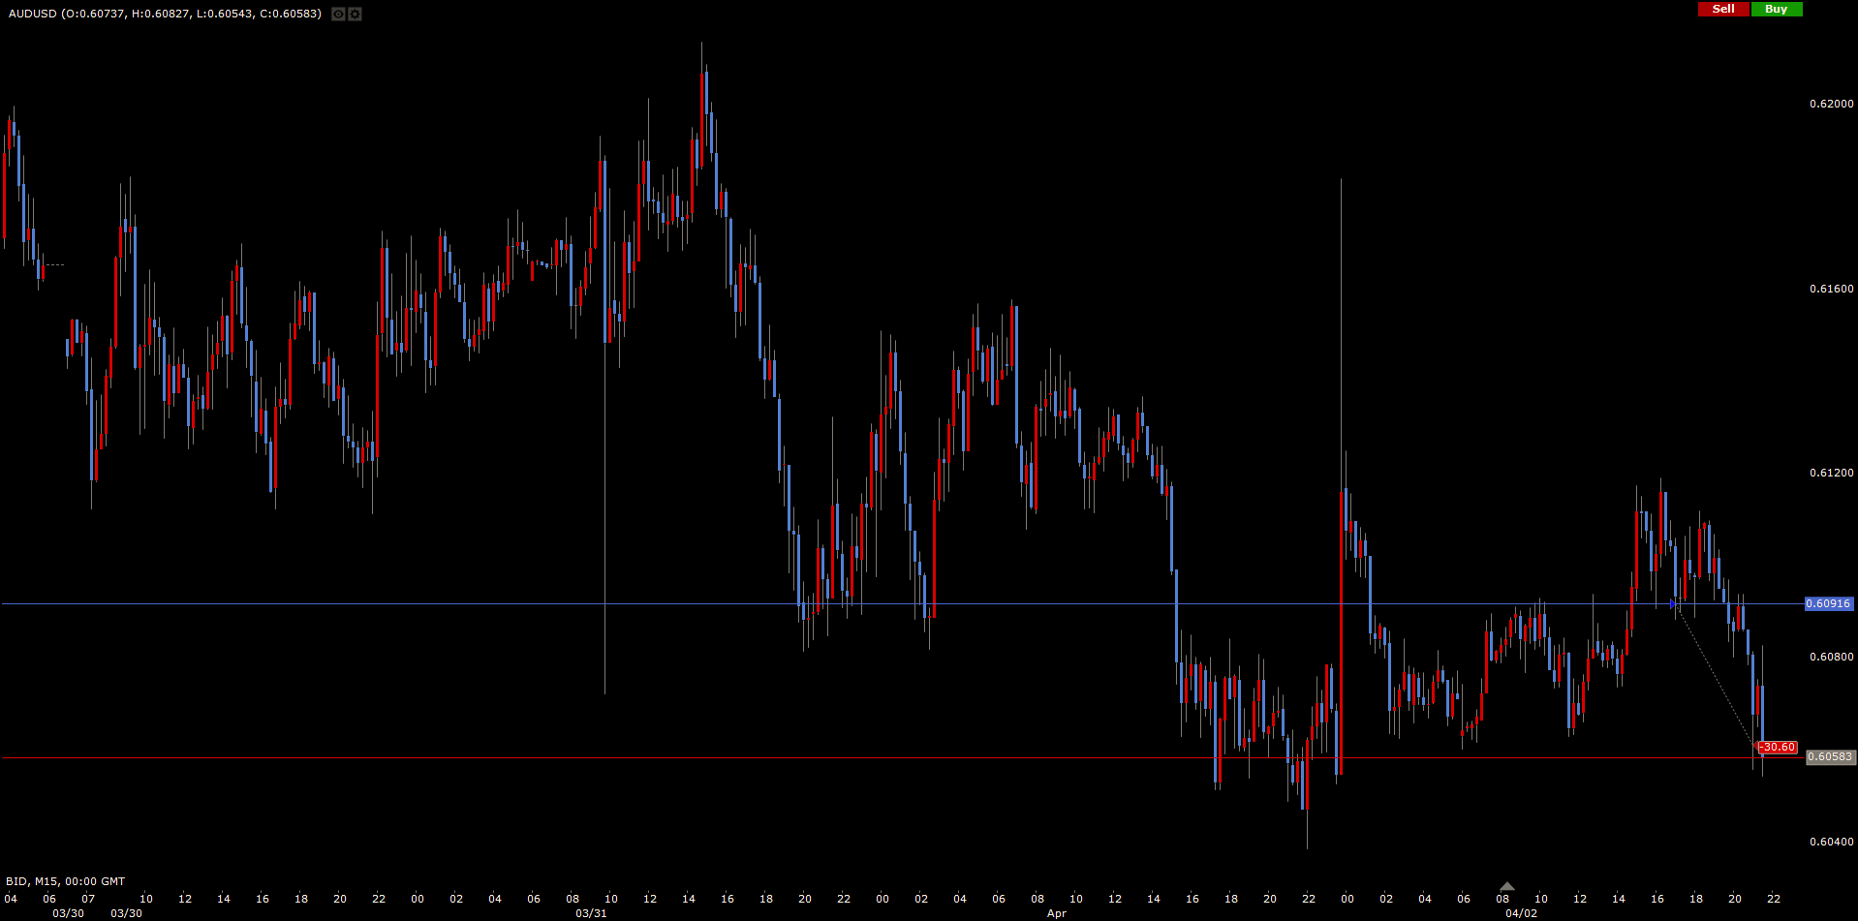Toggle the eye visibility icon beside AUDUSD
1858x921 pixels.
click(x=338, y=14)
